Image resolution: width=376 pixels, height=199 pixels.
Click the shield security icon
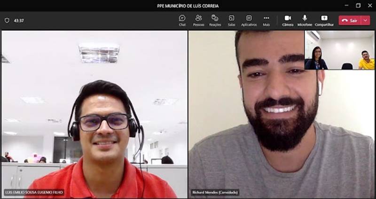pyautogui.click(x=7, y=21)
